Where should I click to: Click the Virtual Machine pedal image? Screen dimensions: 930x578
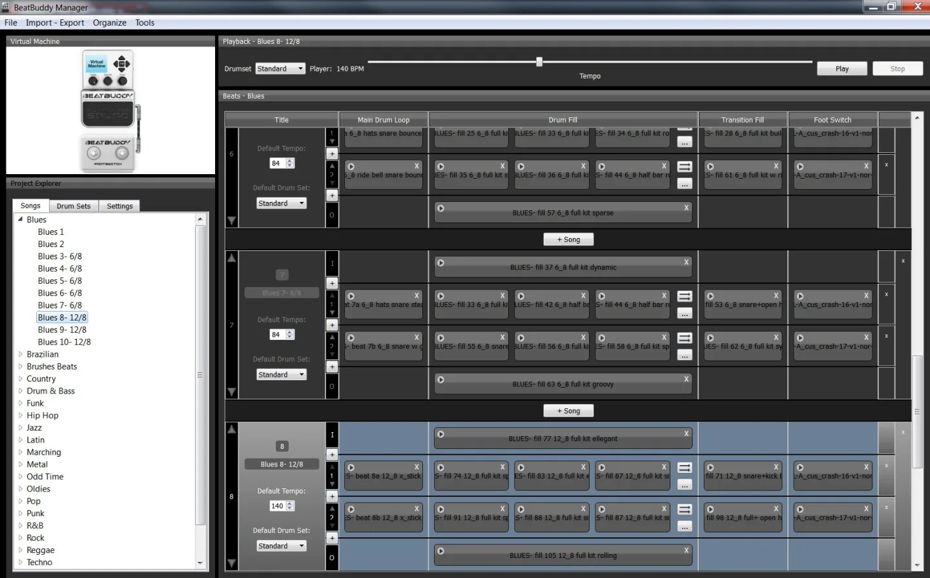pos(110,110)
